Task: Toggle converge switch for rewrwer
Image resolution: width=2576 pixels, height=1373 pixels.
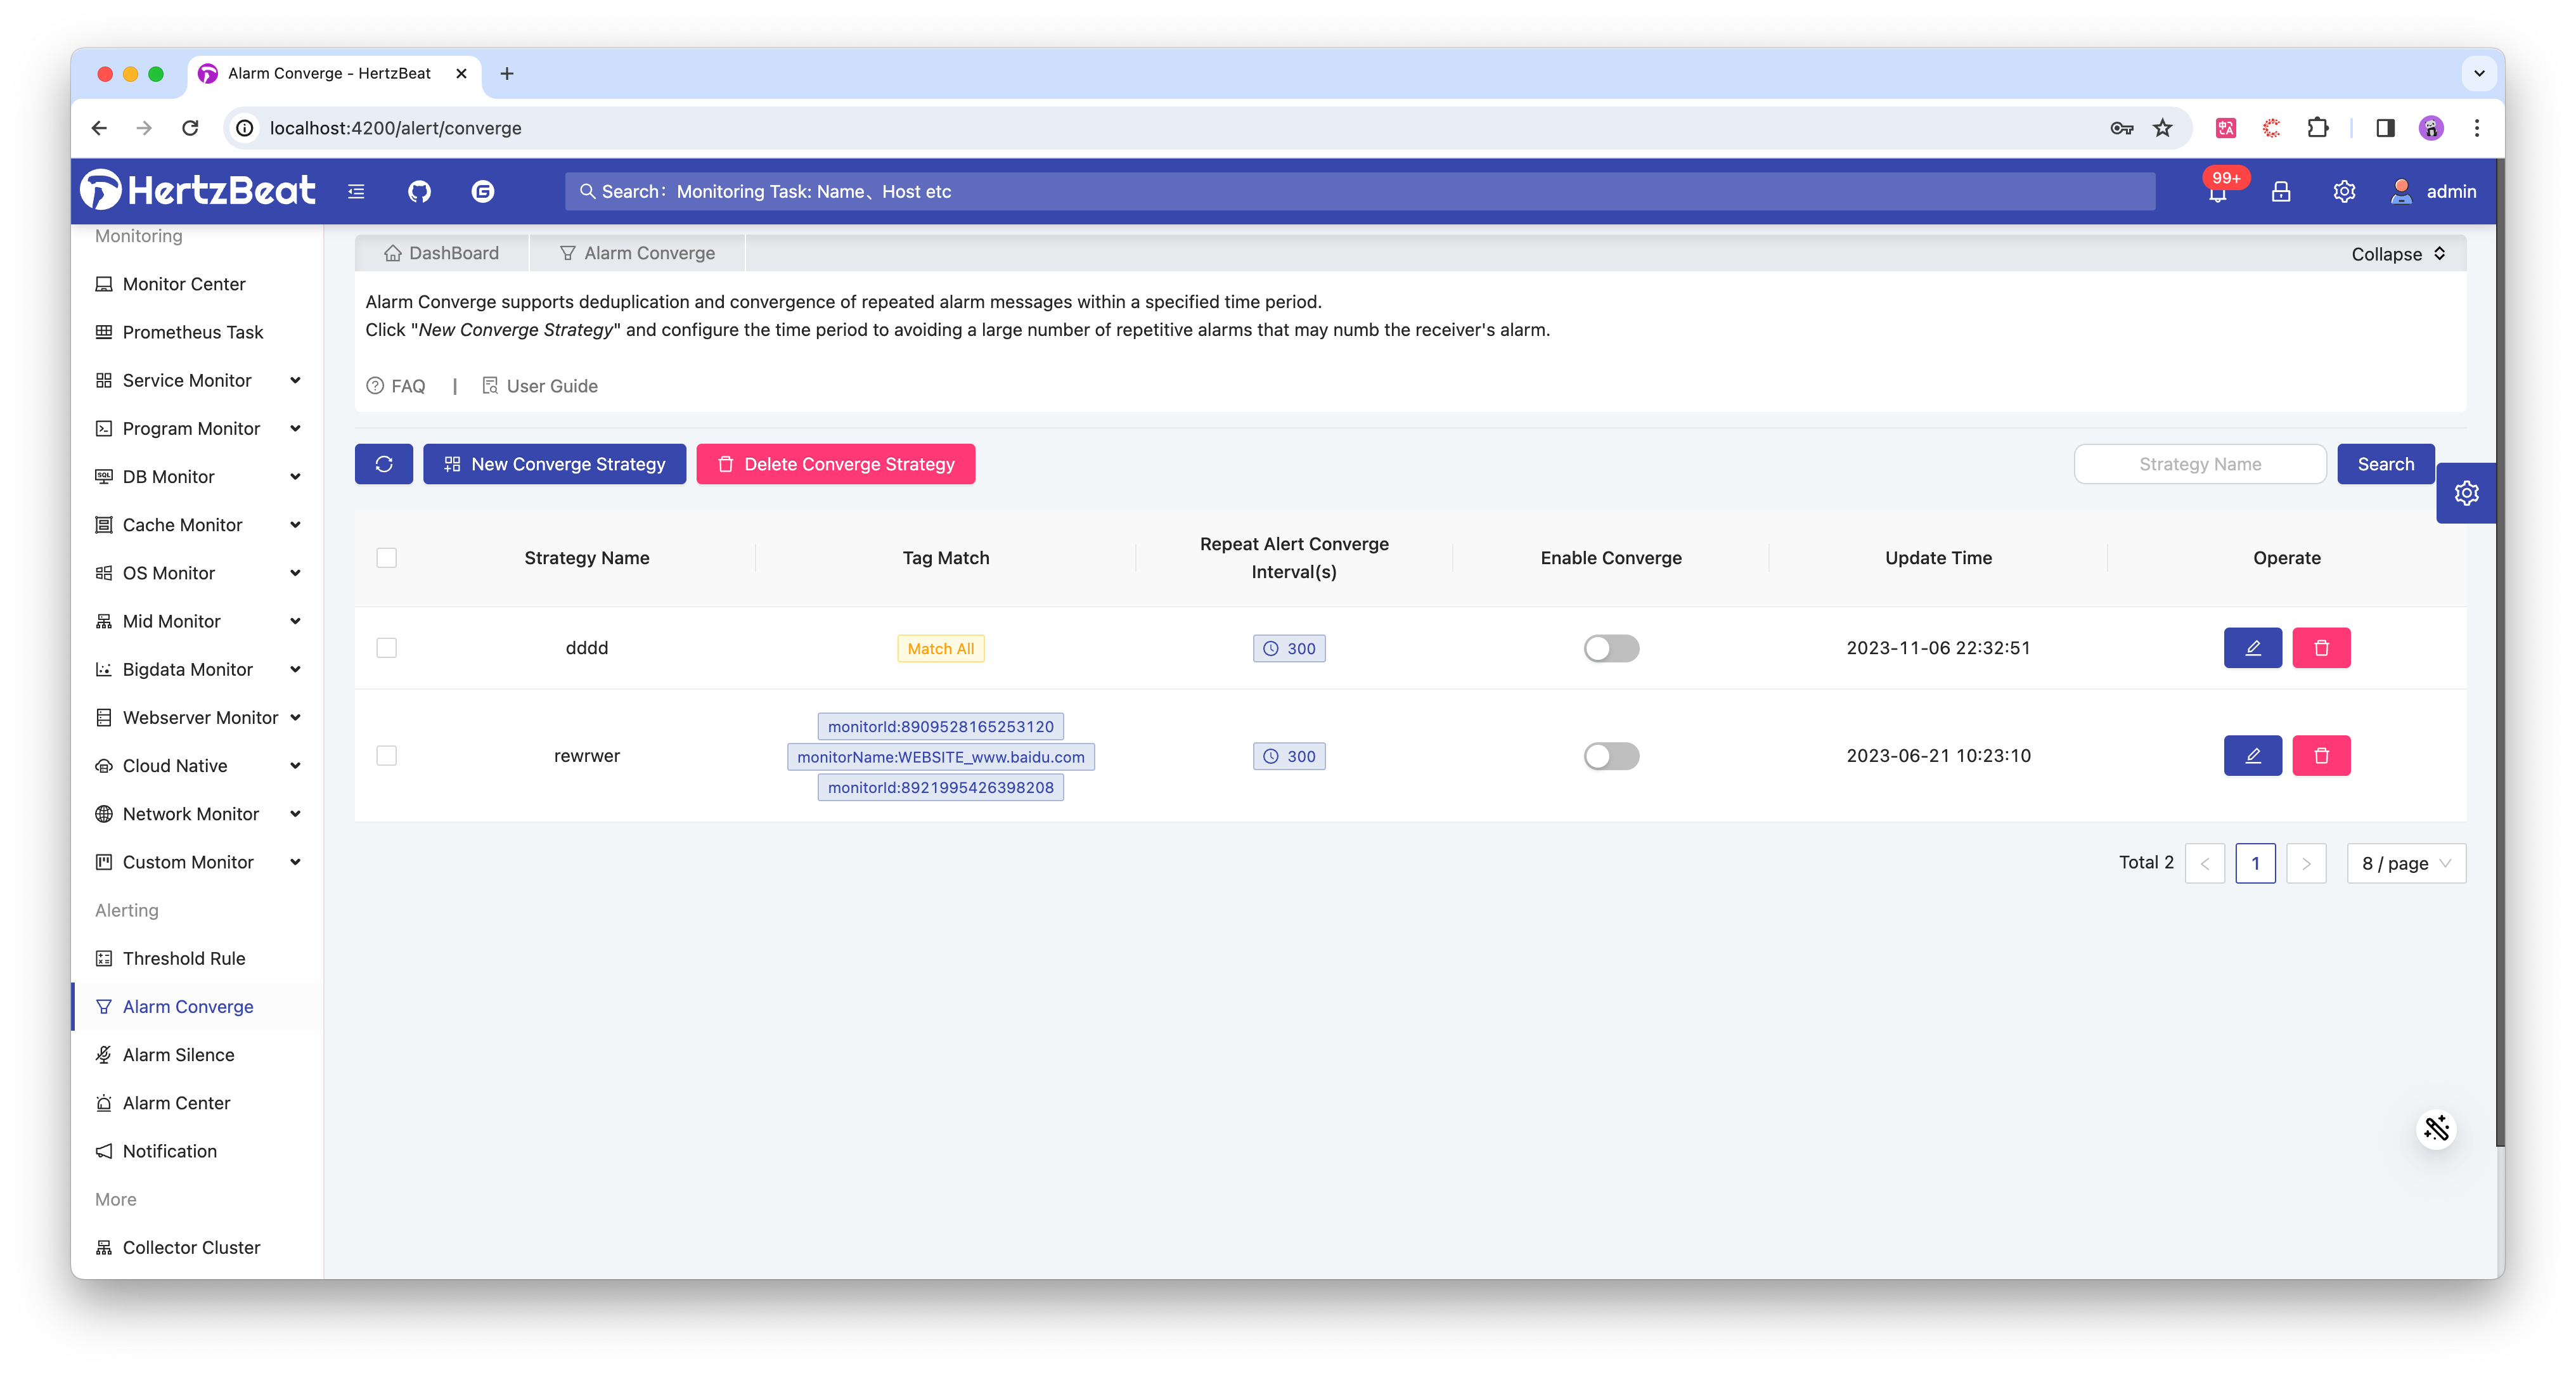Action: coord(1611,756)
